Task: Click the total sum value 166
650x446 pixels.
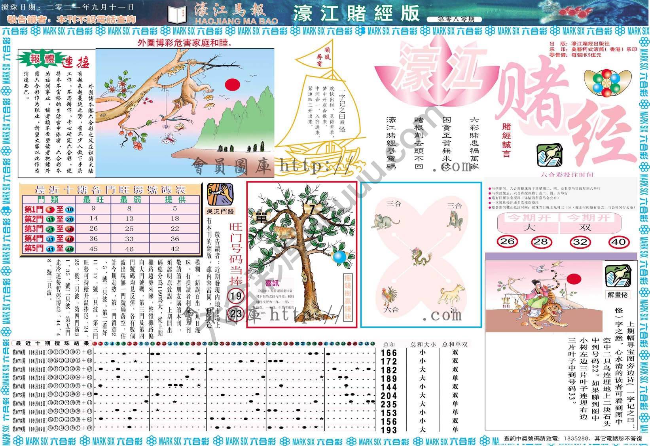Action: pos(388,353)
